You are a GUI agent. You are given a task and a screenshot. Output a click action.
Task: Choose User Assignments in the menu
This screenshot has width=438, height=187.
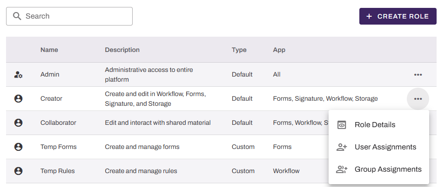click(x=379, y=147)
